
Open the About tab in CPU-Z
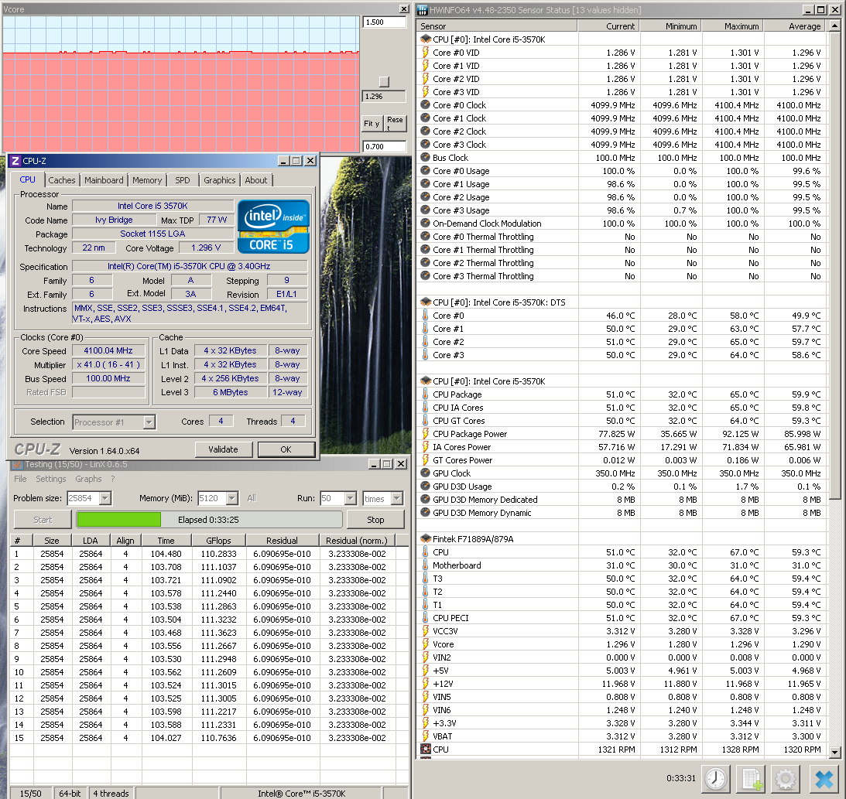[255, 180]
